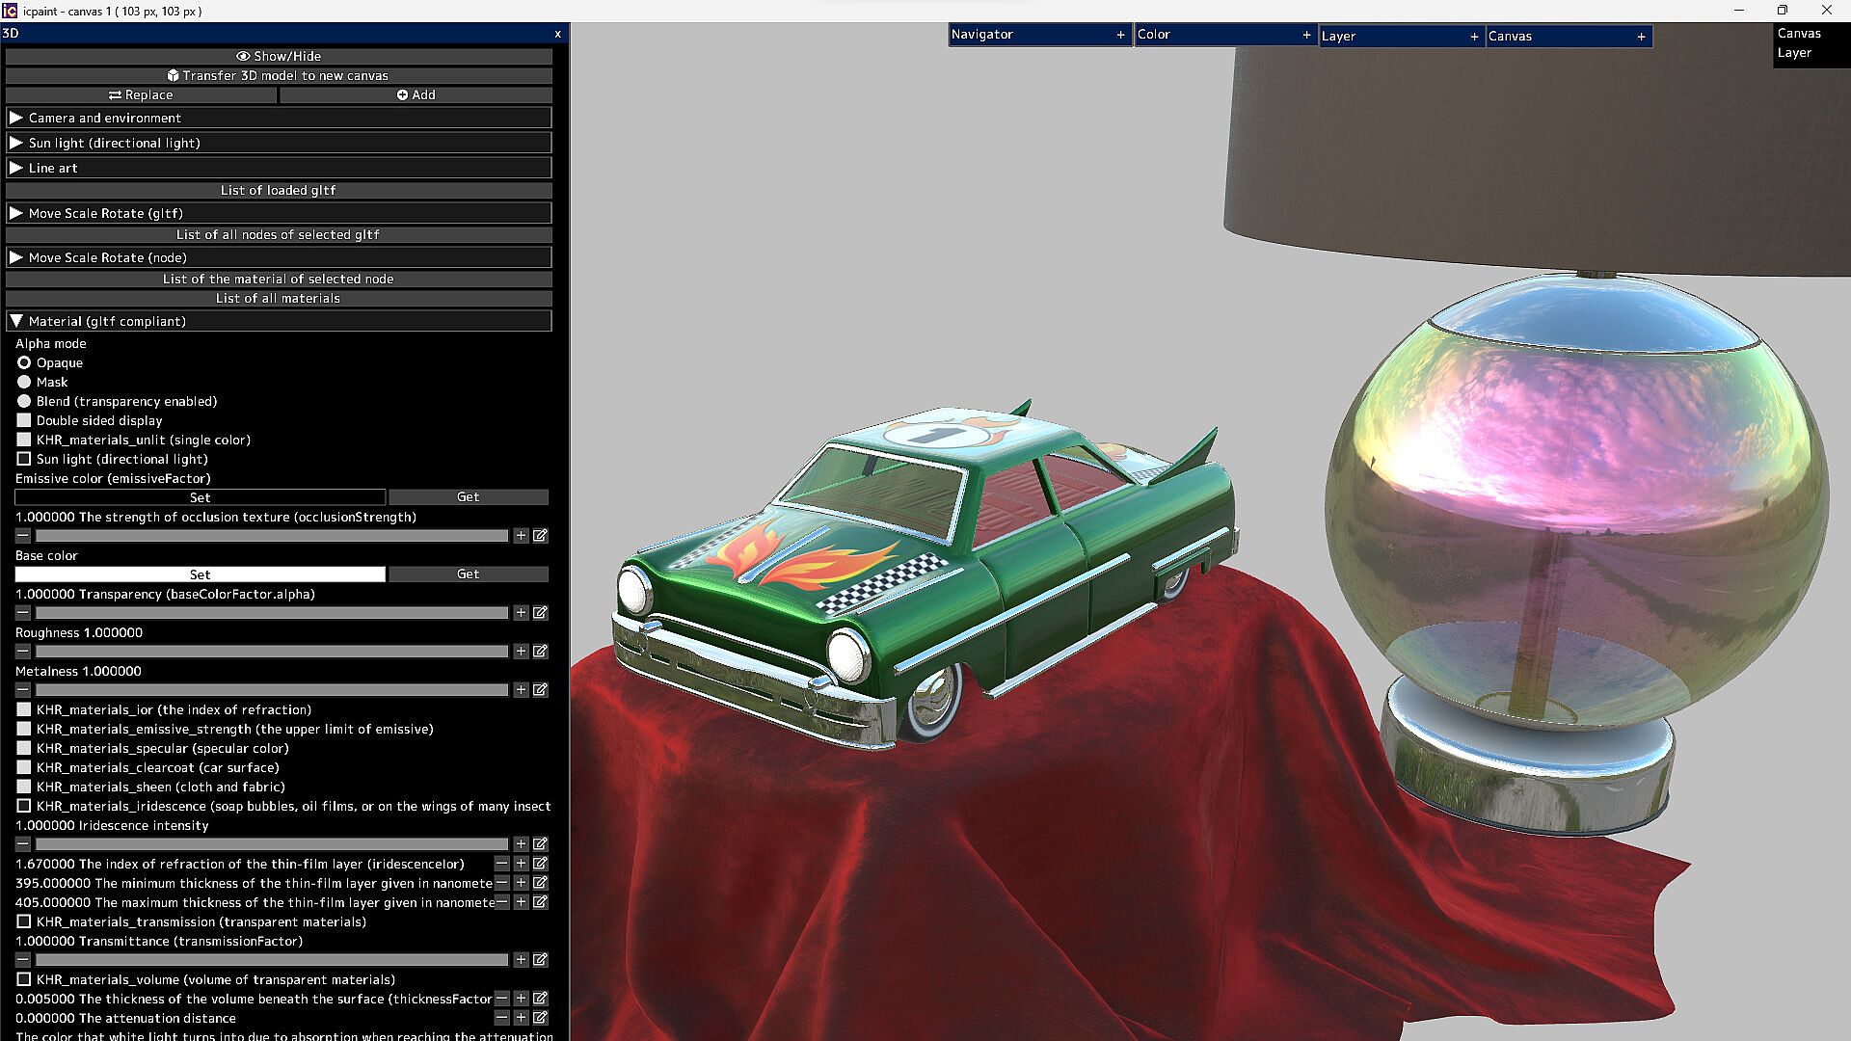
Task: Enable KHR_materials_transmission checkbox
Action: coord(24,922)
